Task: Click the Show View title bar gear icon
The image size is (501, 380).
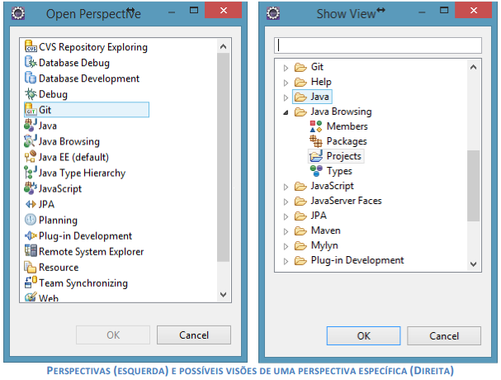Action: click(x=273, y=13)
